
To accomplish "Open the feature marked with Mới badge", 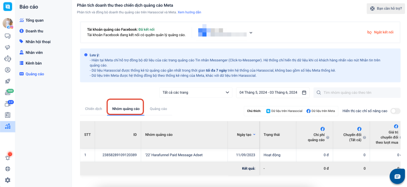I will 7,92.
